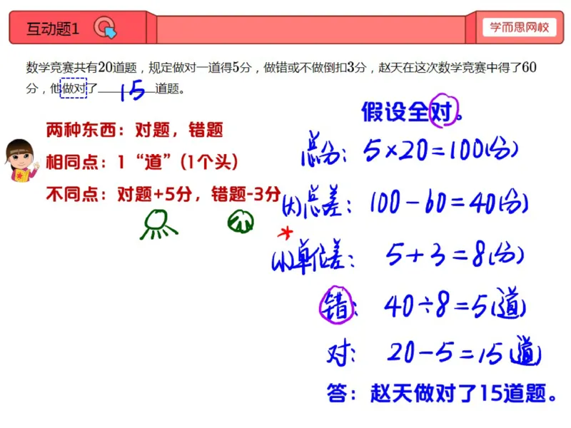
Task: Click the blue heading 假设全对
Action: coord(412,111)
